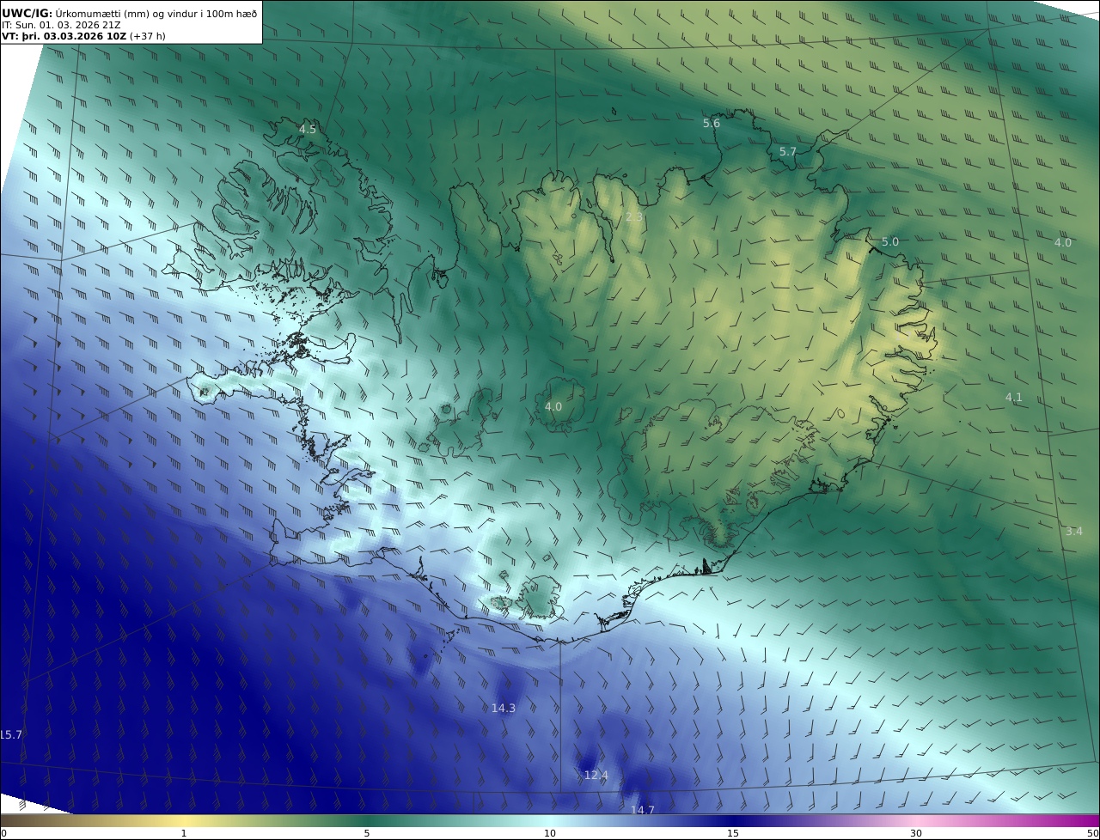This screenshot has height=840, width=1100.
Task: Click the color scale label 10
Action: (x=550, y=833)
